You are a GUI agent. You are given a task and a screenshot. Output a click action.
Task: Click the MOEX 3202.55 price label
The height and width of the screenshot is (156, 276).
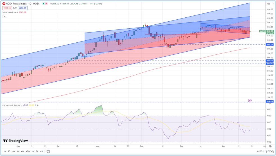(267, 32)
